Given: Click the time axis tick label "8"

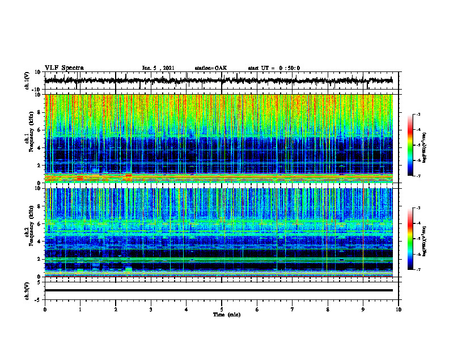Looking at the screenshot, I should coord(328,310).
